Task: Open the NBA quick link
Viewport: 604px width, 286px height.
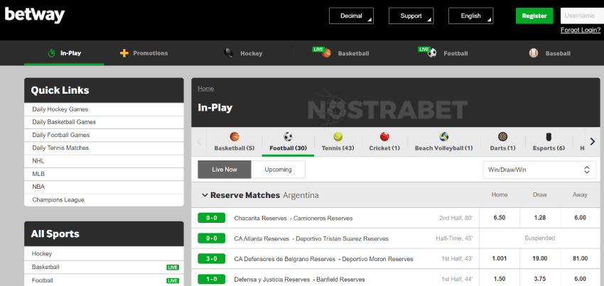Action: pos(104,187)
